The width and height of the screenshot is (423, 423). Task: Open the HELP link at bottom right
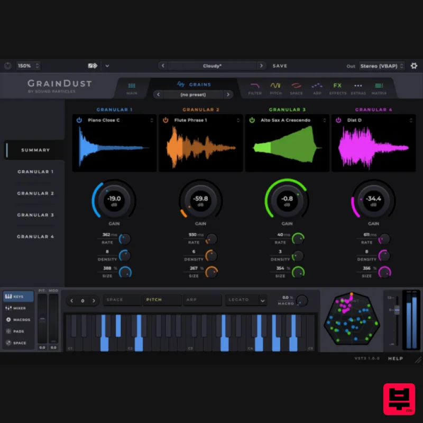pos(395,358)
